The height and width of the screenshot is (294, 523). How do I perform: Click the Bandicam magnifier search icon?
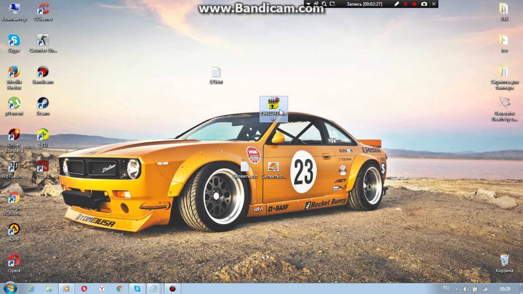pos(324,4)
